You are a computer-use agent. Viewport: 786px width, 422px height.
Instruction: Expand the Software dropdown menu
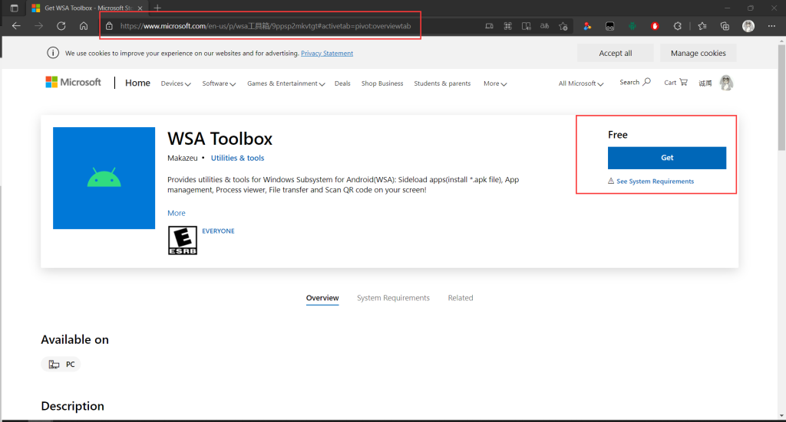point(219,83)
